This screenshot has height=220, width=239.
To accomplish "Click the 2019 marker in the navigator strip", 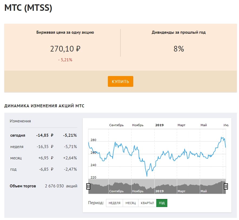I will [x=160, y=191].
